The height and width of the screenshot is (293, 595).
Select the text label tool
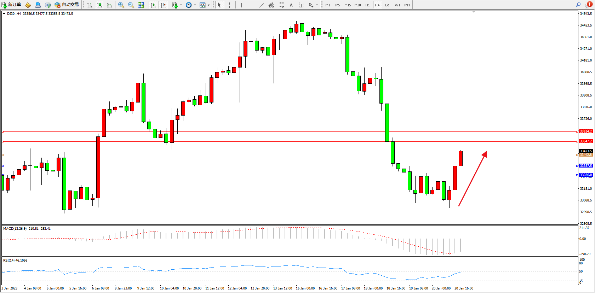(x=301, y=5)
